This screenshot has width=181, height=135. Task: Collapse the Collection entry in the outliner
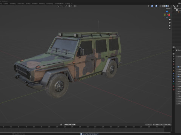click(175, 10)
